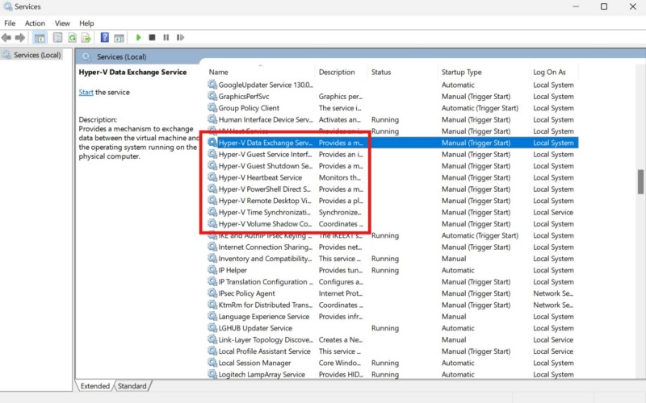Click the Start link to start service

[x=86, y=93]
